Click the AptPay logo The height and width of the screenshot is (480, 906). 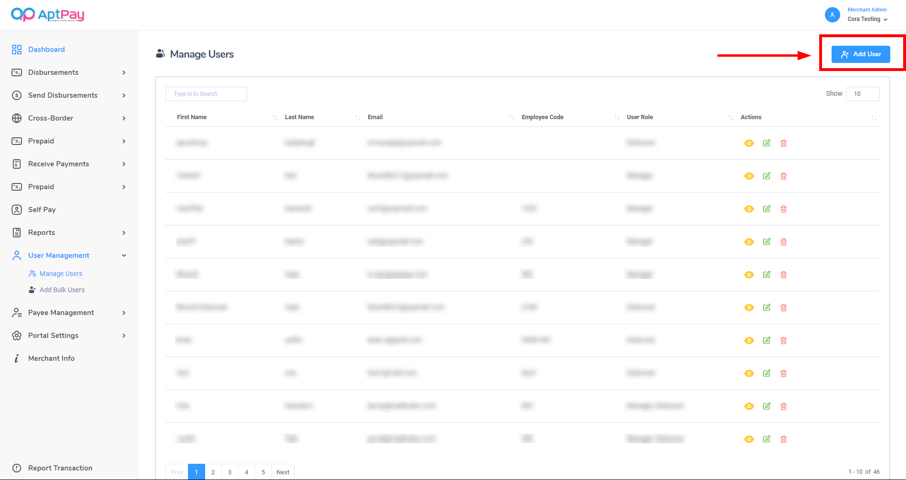click(x=47, y=15)
